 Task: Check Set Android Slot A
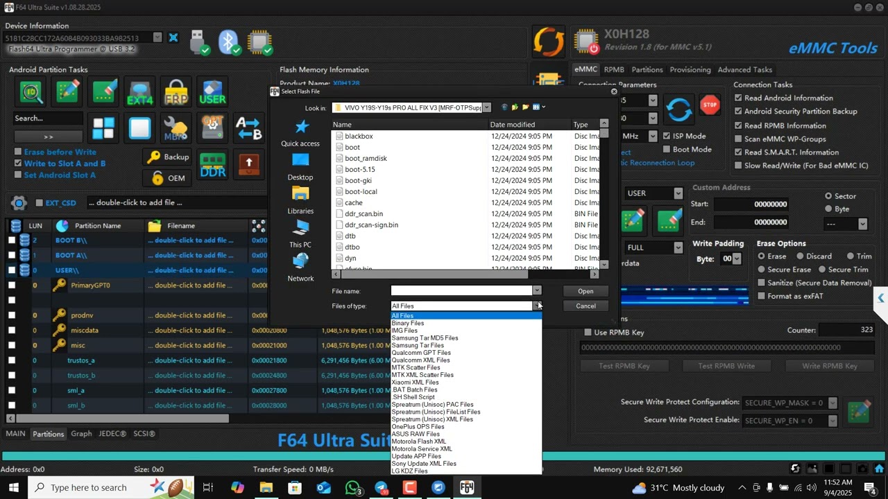[x=18, y=175]
